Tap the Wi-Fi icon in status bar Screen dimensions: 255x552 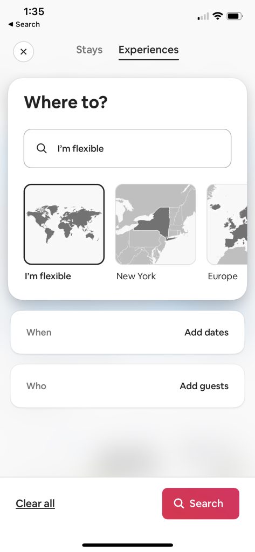pyautogui.click(x=218, y=16)
